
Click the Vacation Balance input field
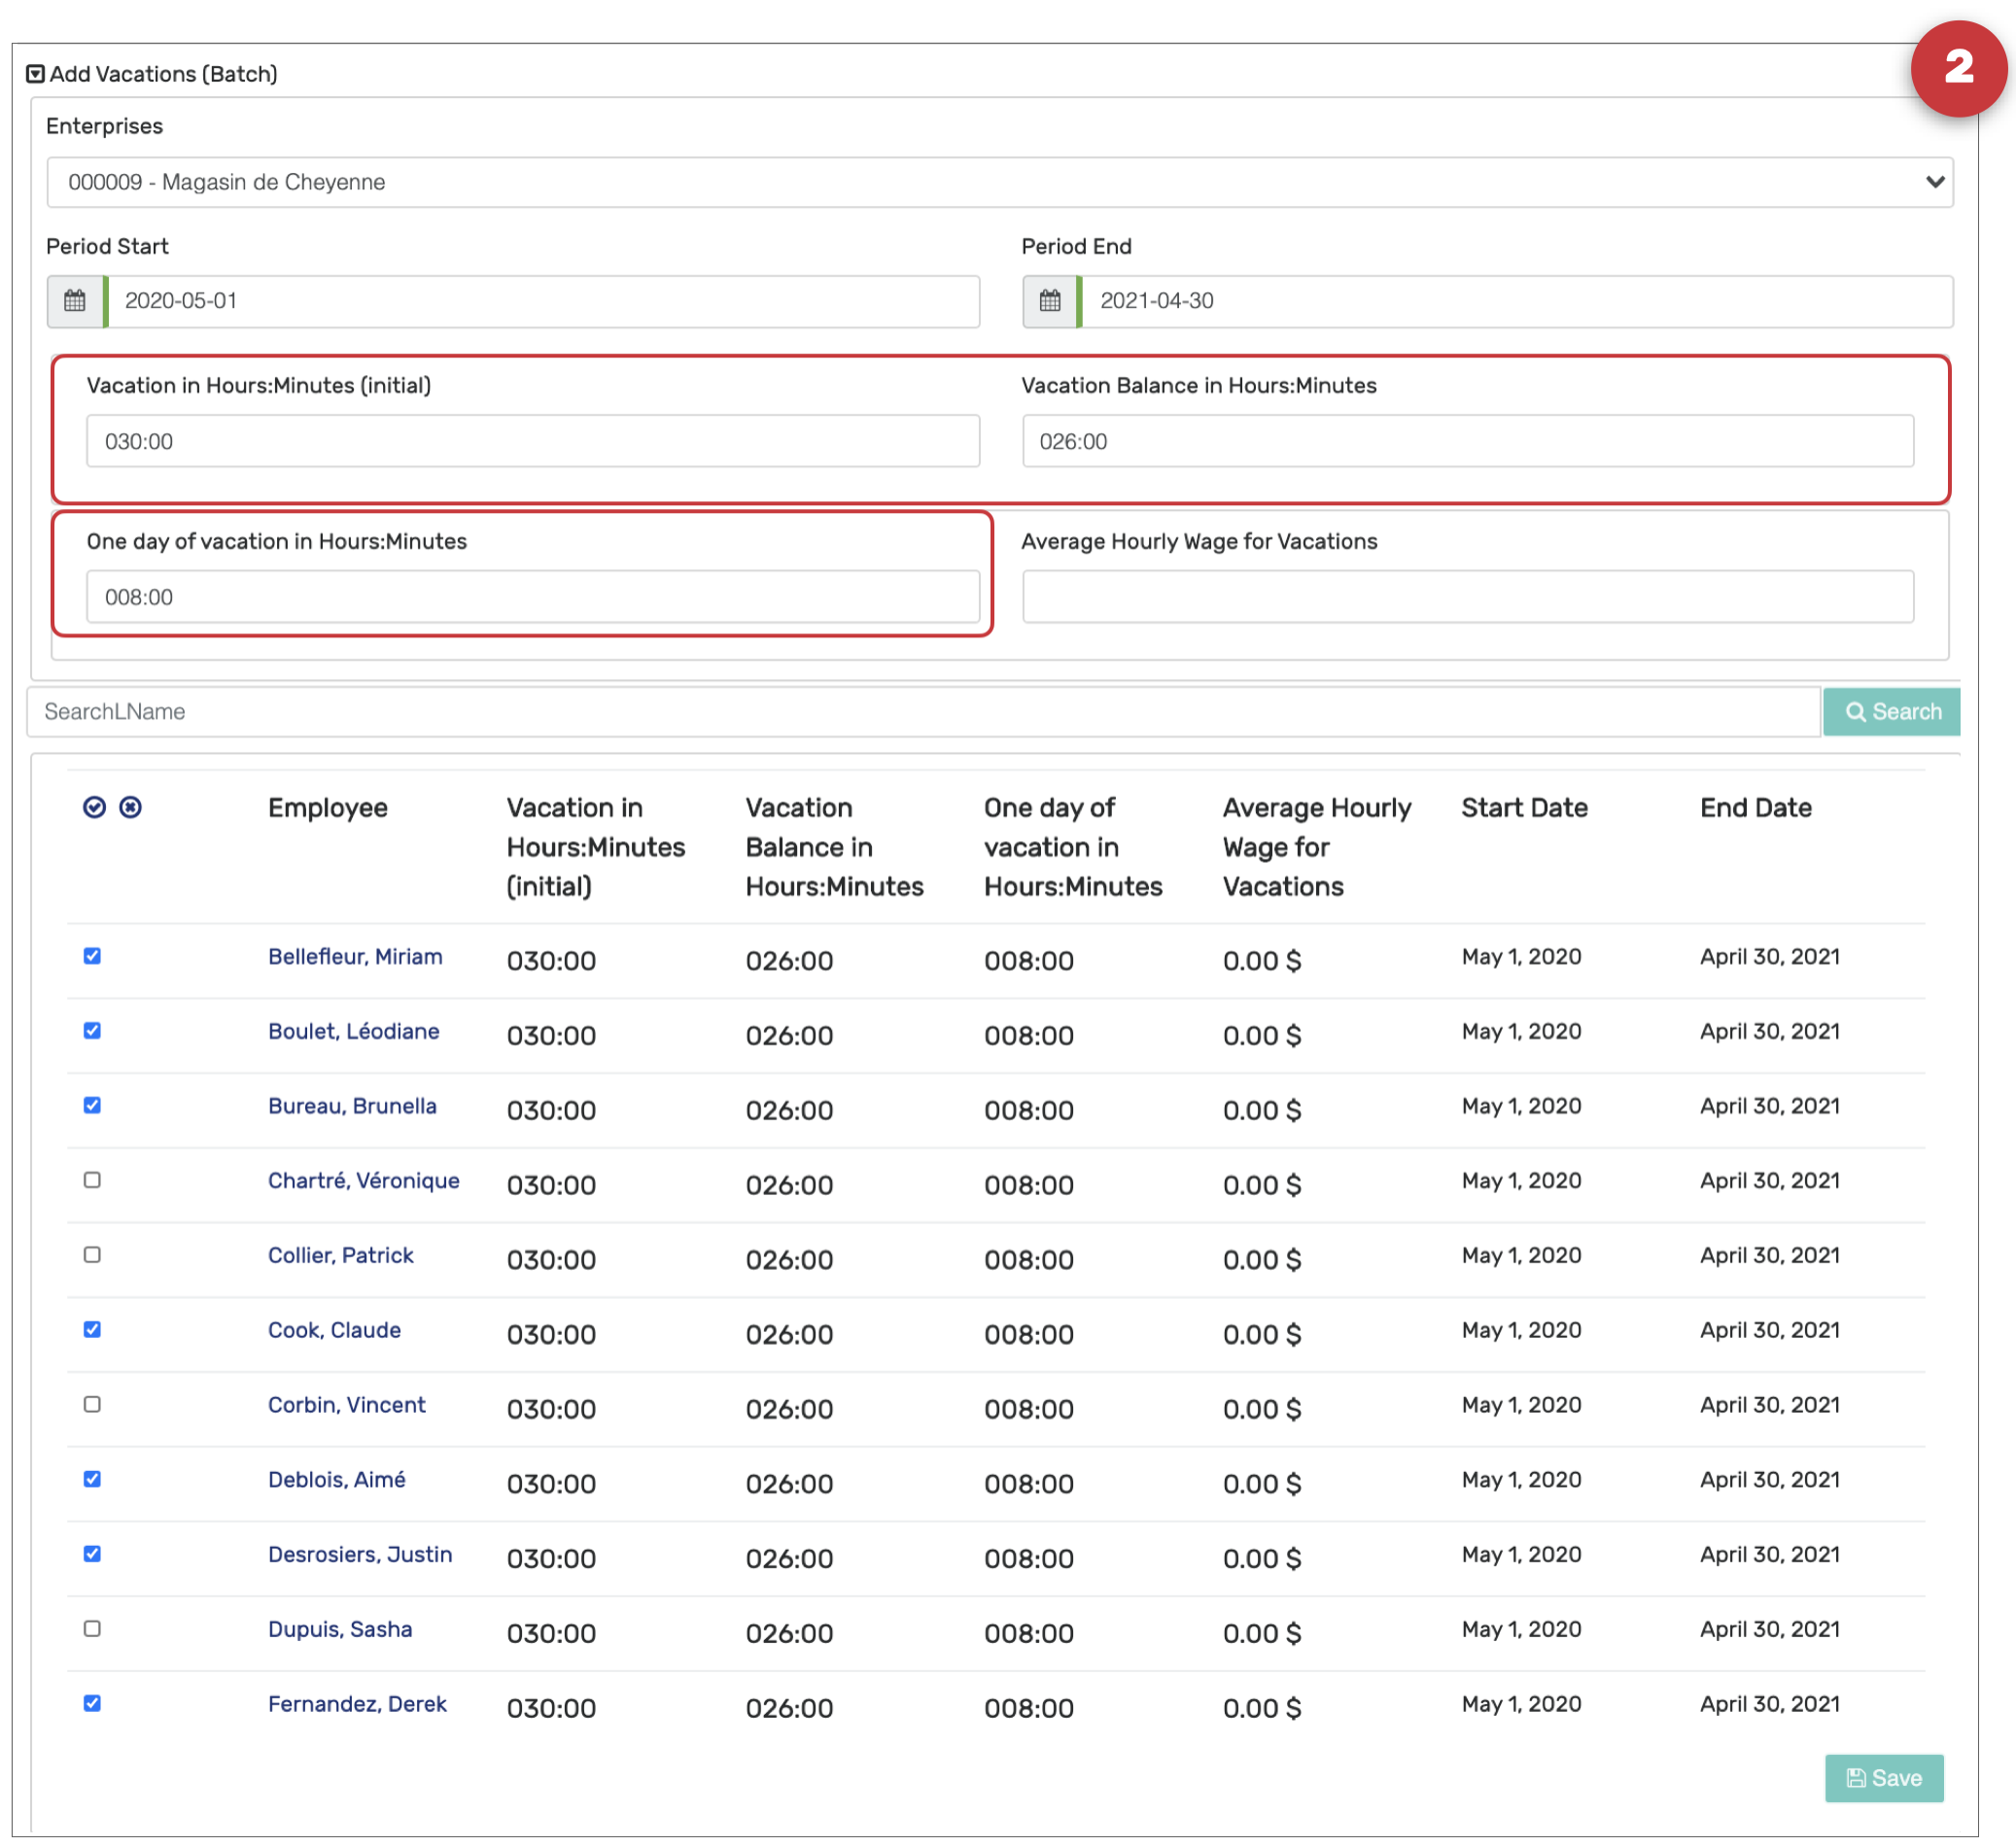click(x=1468, y=442)
